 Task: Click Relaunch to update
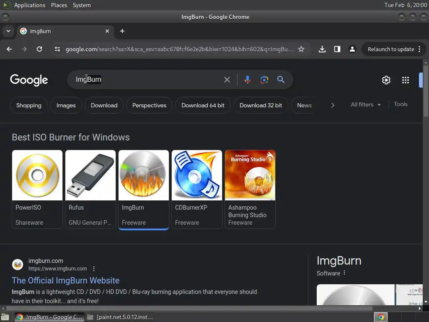click(391, 49)
